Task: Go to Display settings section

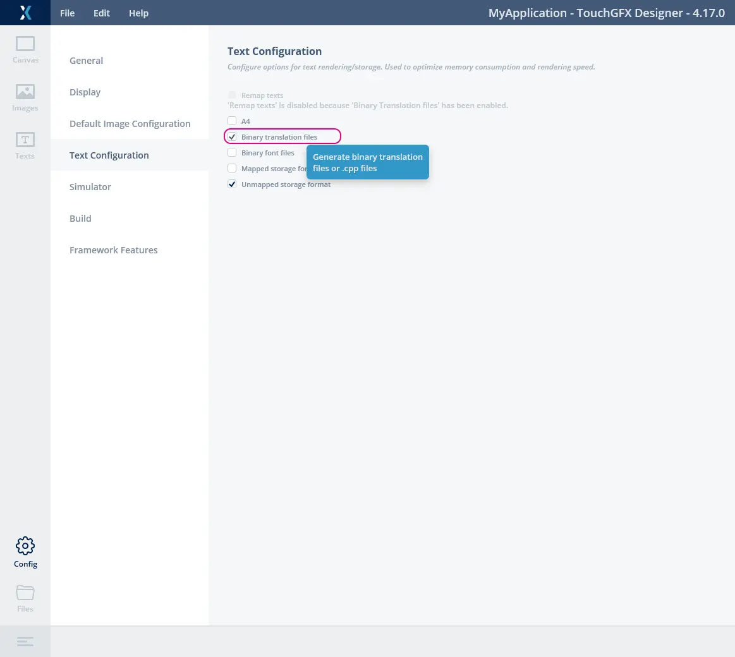Action: coord(85,92)
